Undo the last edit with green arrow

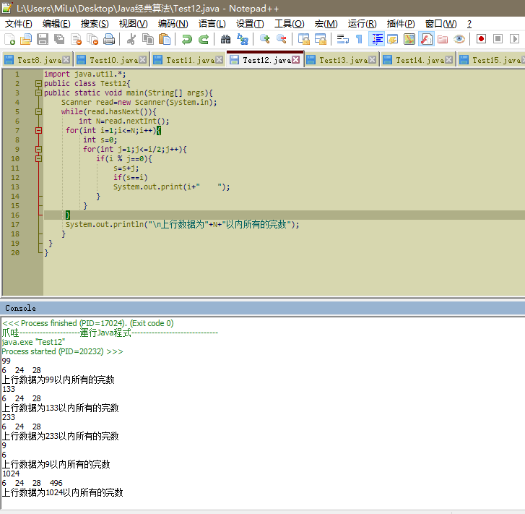point(186,39)
